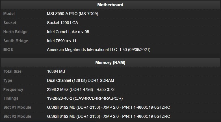The image size is (221, 122).
Task: Click the Memory (RAM) section header
Action: tap(110, 63)
